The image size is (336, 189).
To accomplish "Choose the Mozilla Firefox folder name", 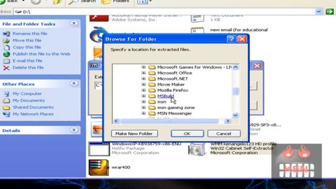I will (x=173, y=90).
